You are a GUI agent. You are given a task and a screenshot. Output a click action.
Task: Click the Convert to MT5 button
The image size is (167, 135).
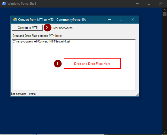click(x=27, y=28)
